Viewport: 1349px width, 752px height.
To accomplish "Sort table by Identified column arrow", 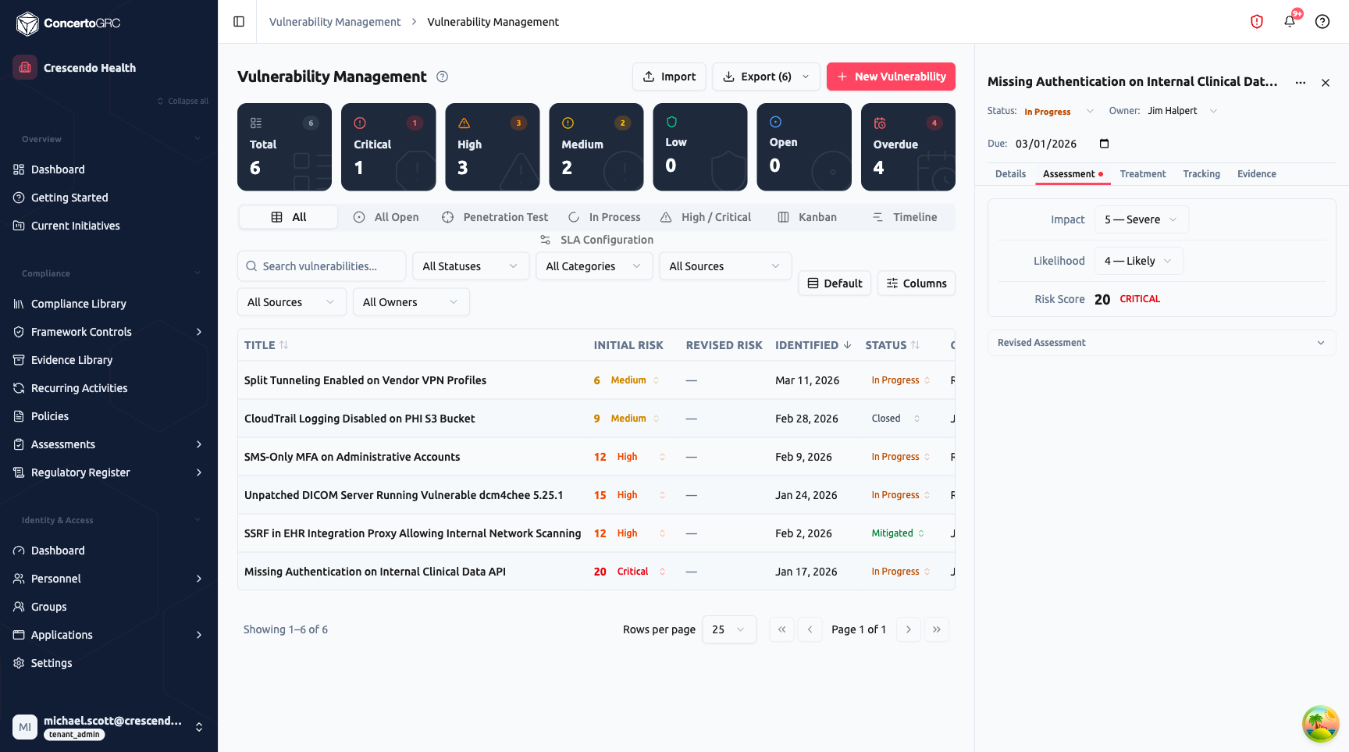I will [848, 345].
